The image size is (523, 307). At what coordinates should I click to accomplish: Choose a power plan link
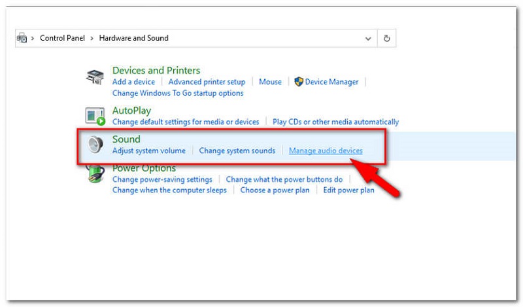(275, 190)
